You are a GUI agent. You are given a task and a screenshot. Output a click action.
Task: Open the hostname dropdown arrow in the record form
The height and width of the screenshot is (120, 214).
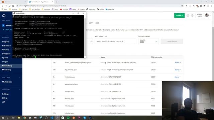[91, 41]
